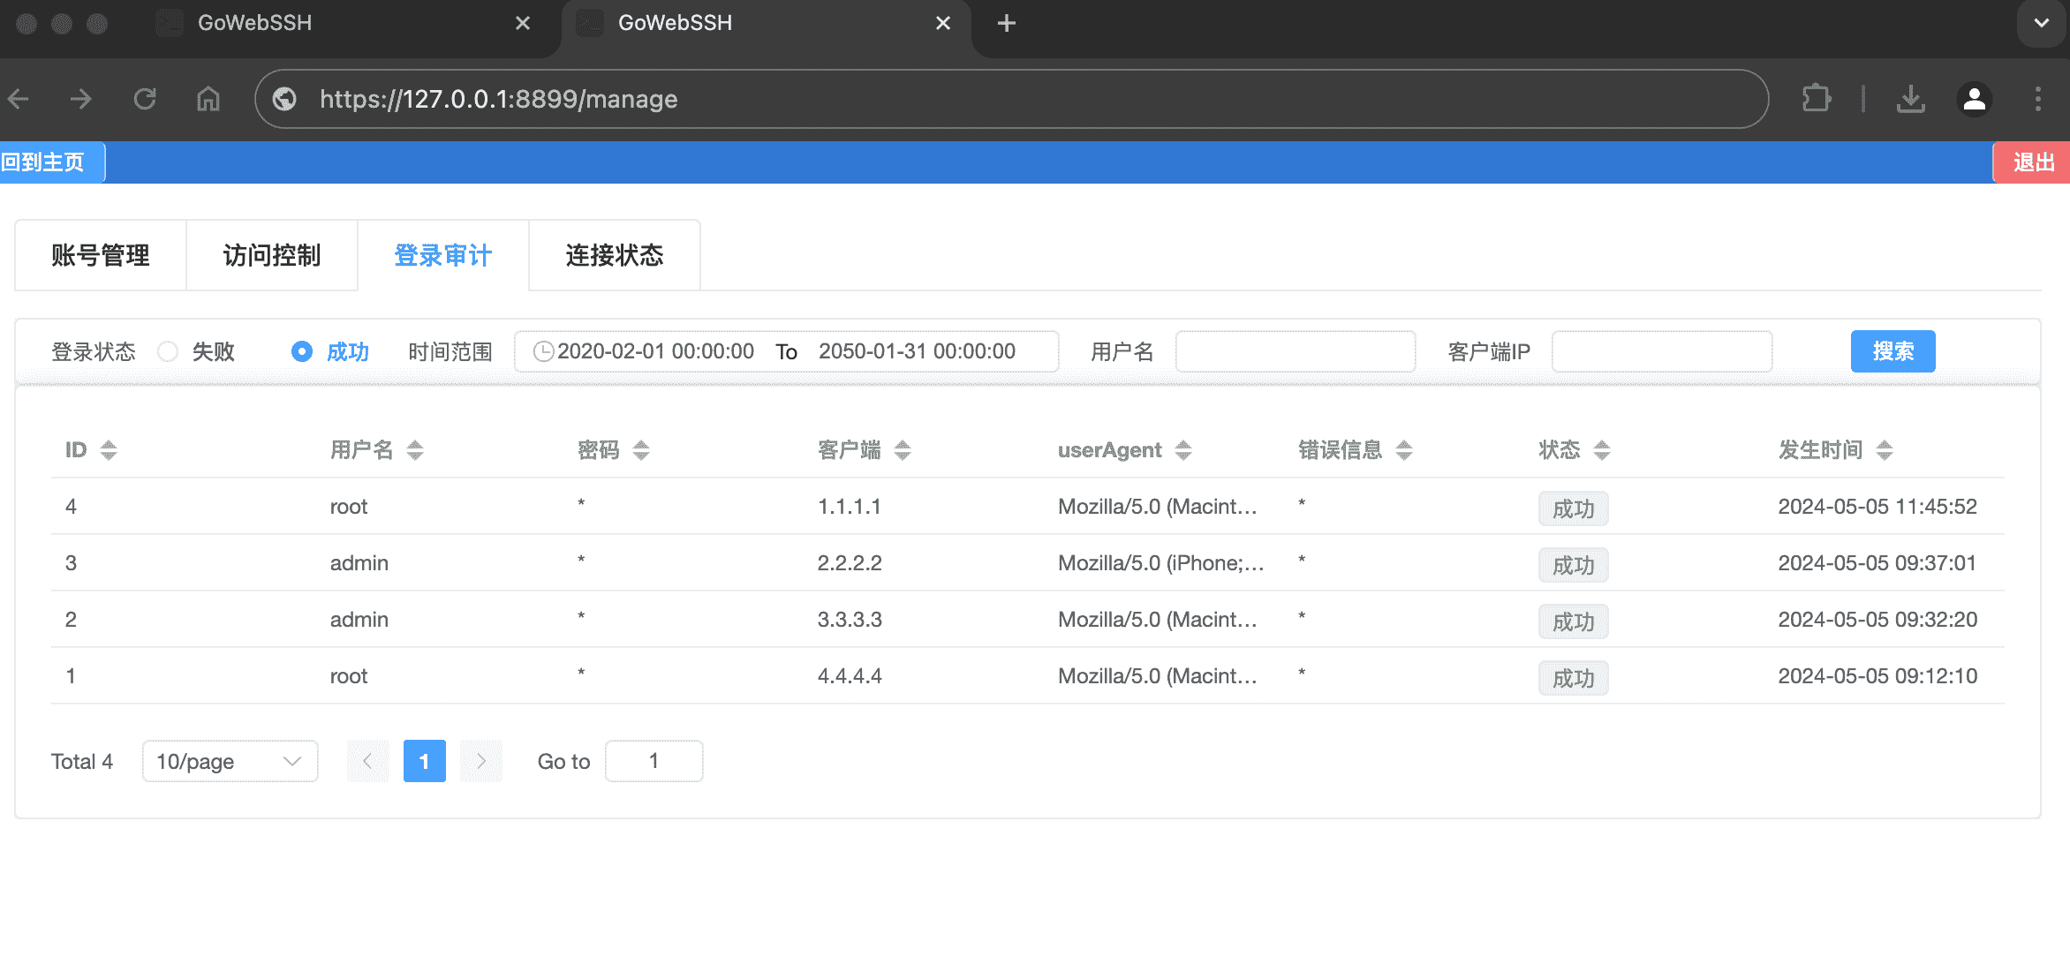Sort table by 客户端 column
Viewport: 2070px width, 964px height.
[903, 450]
